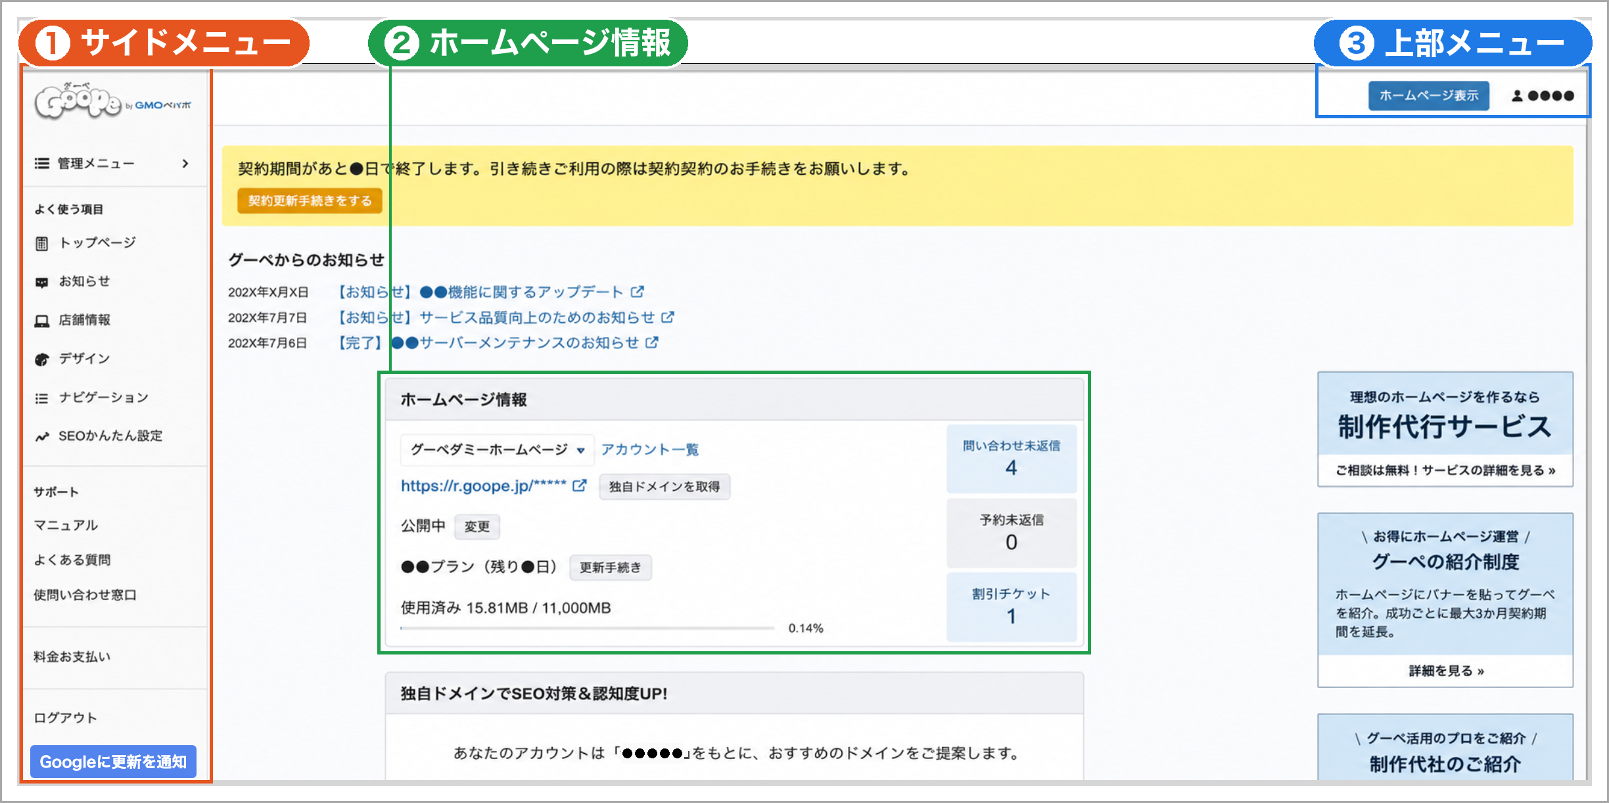
Task: Open the 問い合わせ未返信 count tile
Action: 1012,458
